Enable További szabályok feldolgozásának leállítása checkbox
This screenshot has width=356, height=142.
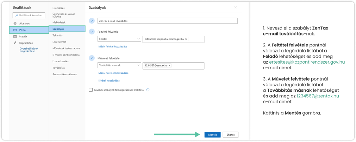(91, 90)
